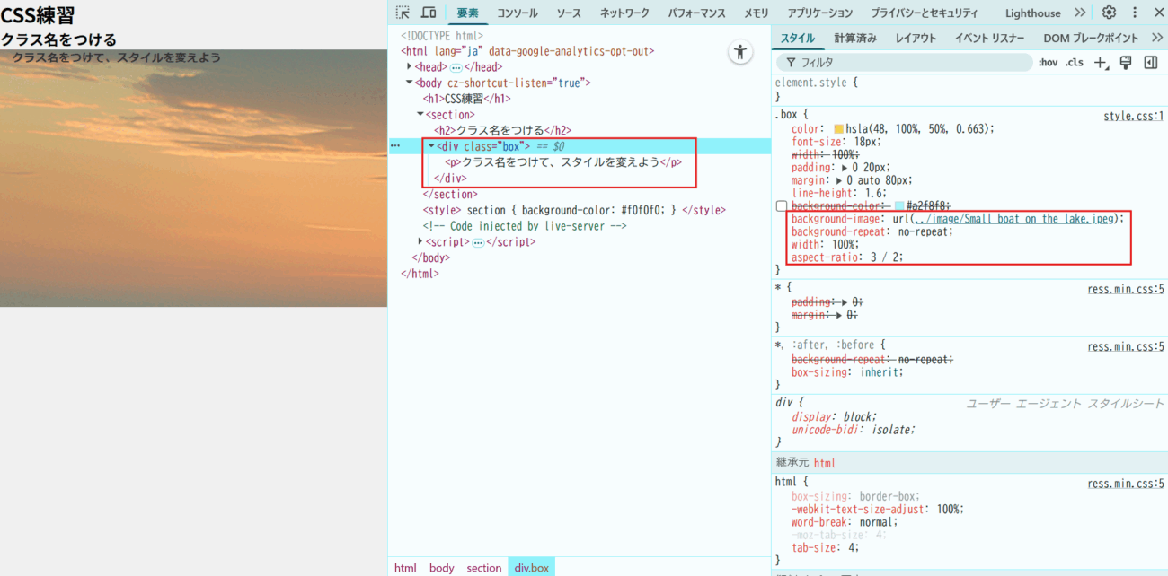Screen dimensions: 1168x576
Task: Click the new style rule plus icon
Action: point(1102,63)
